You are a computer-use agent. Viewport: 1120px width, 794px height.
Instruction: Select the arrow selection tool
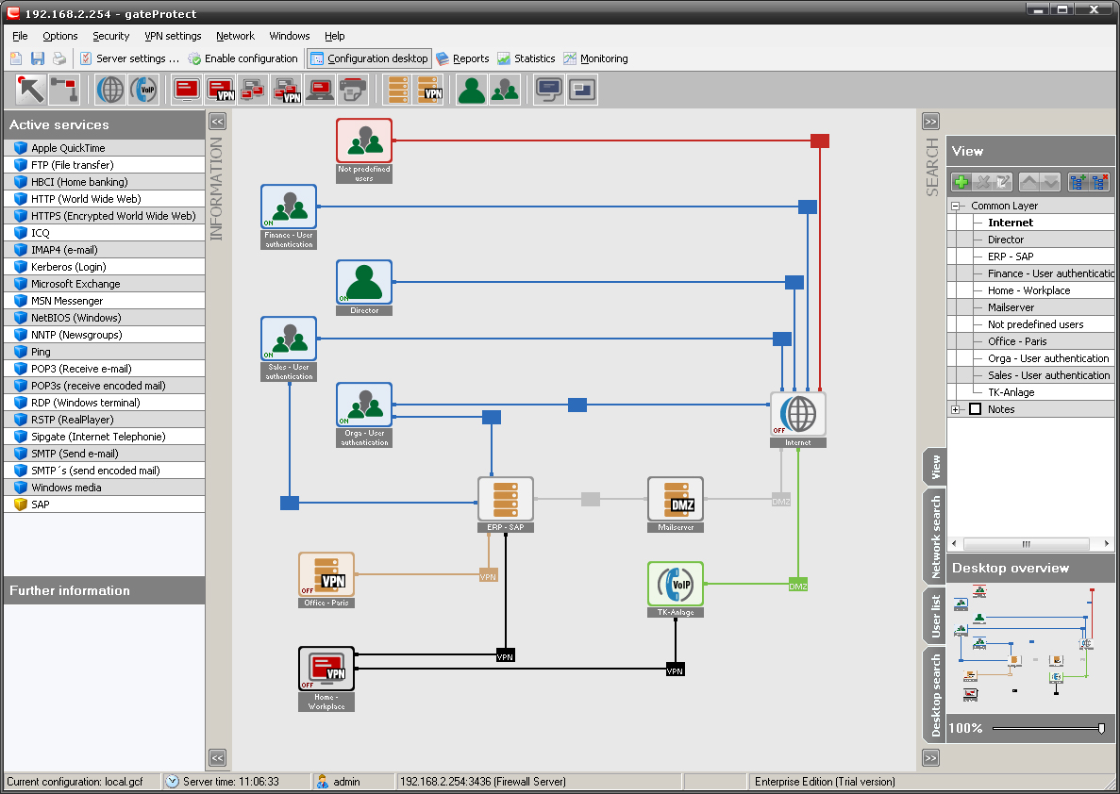(x=31, y=90)
